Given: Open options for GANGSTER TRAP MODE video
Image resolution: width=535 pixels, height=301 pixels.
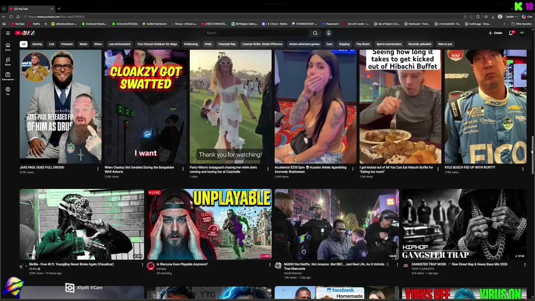Looking at the screenshot, I should click(525, 265).
